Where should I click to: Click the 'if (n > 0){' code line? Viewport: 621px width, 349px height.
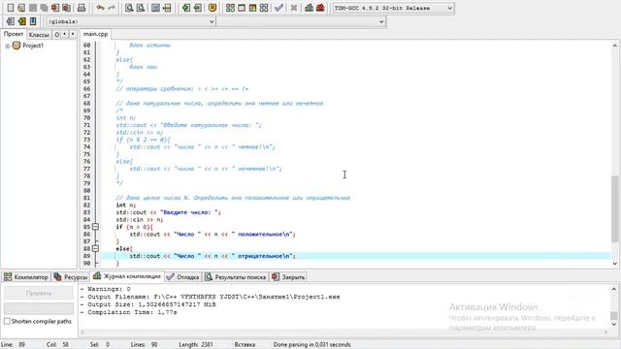(134, 227)
